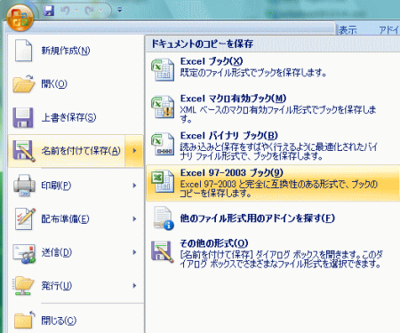The width and height of the screenshot is (400, 333).
Task: Click the Redo arrow in Quick Access Toolbar
Action: point(89,11)
